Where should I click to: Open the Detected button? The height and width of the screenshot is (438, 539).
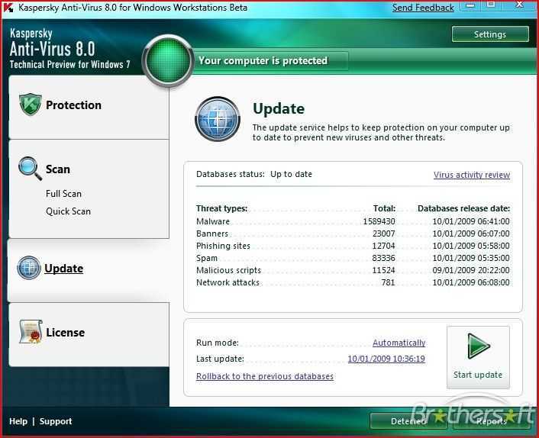408,421
